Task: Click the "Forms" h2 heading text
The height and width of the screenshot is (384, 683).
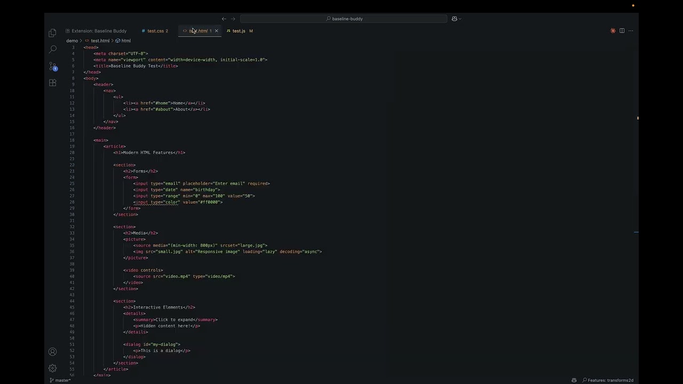Action: click(139, 171)
